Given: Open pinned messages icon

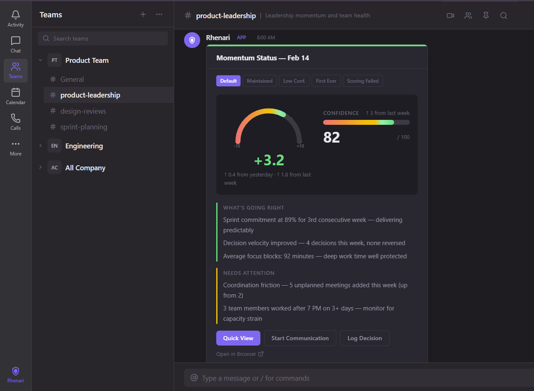Looking at the screenshot, I should (x=486, y=16).
